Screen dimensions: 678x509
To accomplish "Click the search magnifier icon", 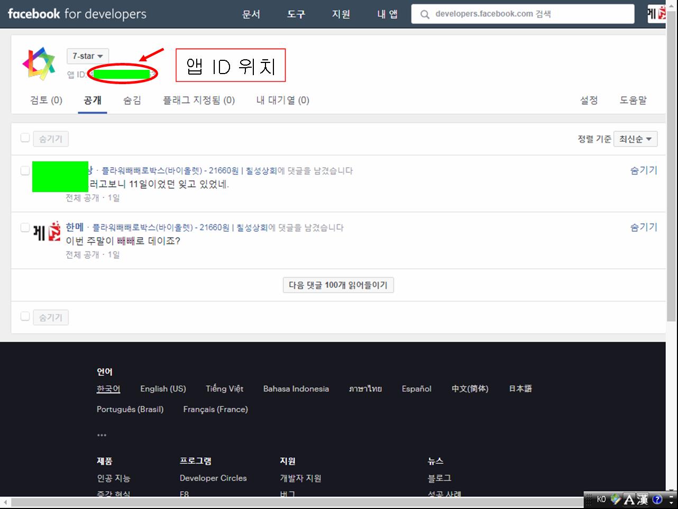I will 425,14.
